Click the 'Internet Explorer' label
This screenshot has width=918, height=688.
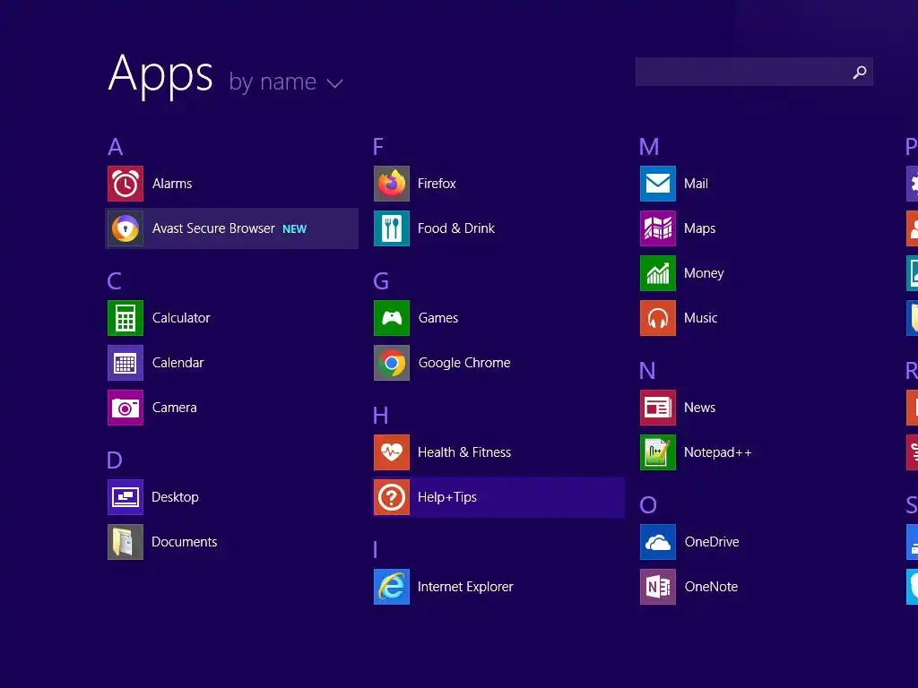point(465,587)
